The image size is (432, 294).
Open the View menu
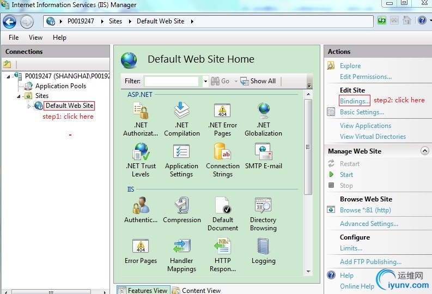pos(35,38)
